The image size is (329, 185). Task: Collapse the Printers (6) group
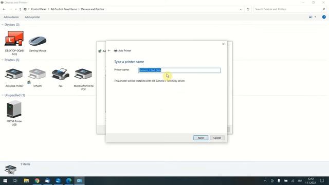3,60
